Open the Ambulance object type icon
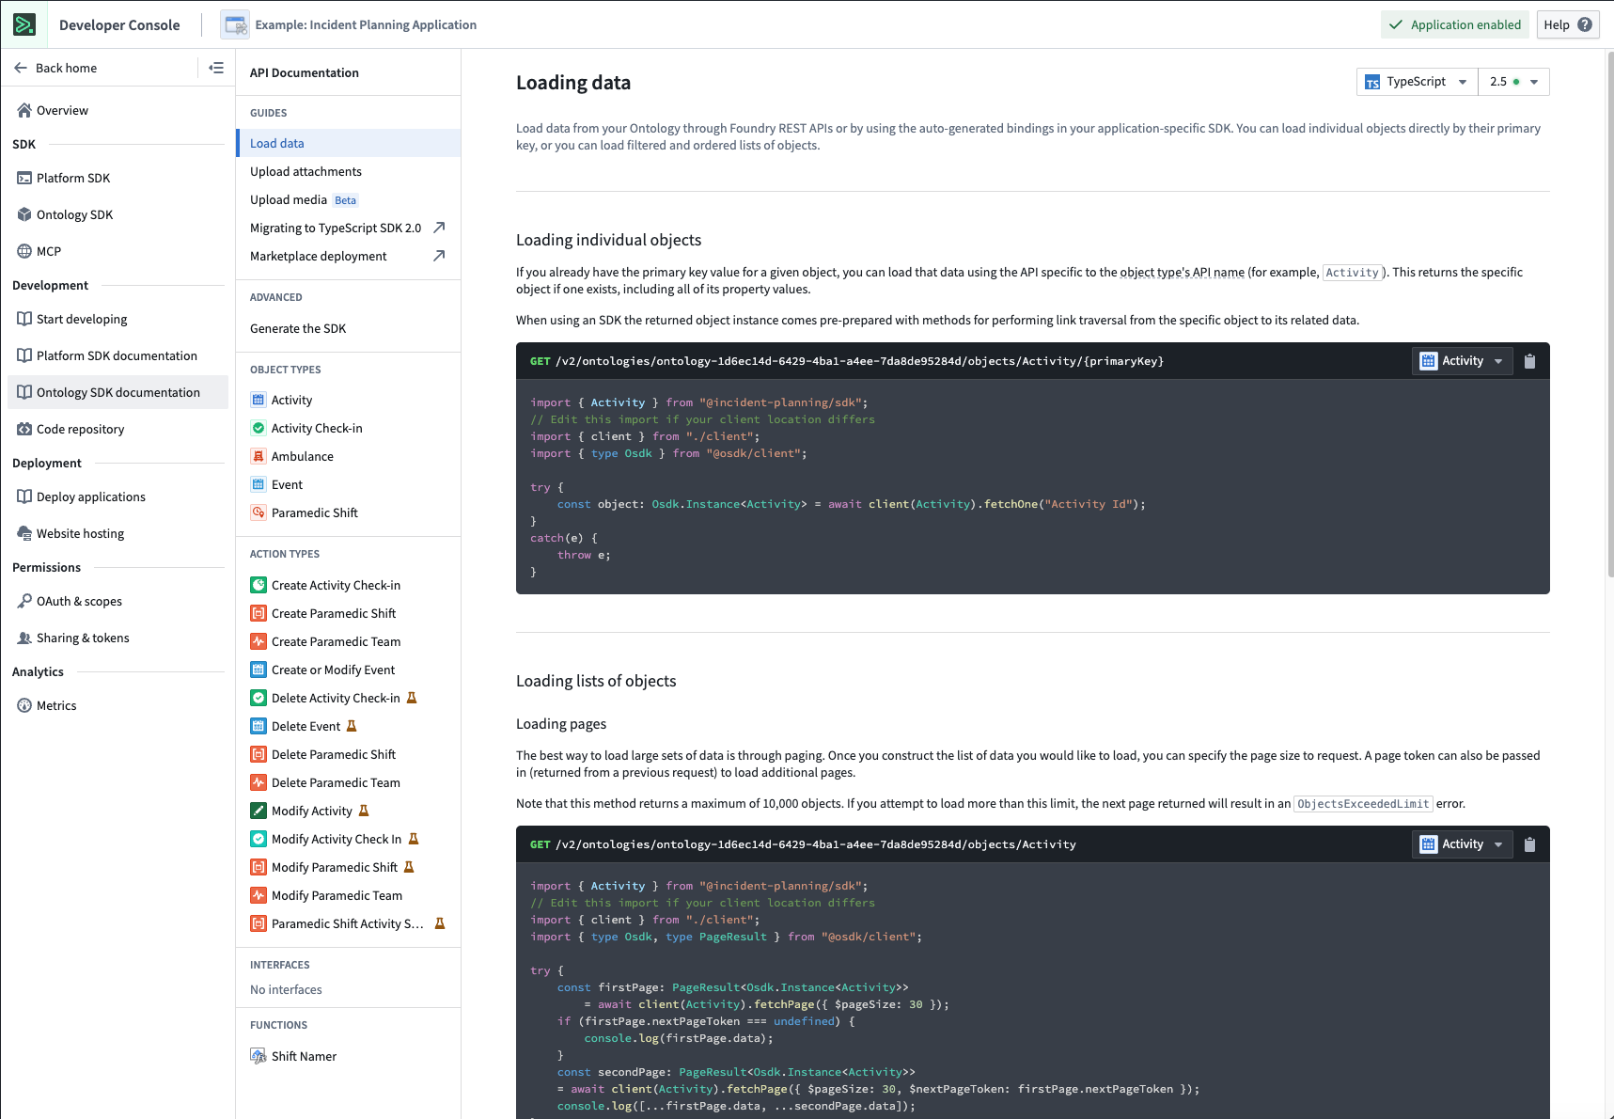This screenshot has height=1119, width=1614. click(x=259, y=456)
